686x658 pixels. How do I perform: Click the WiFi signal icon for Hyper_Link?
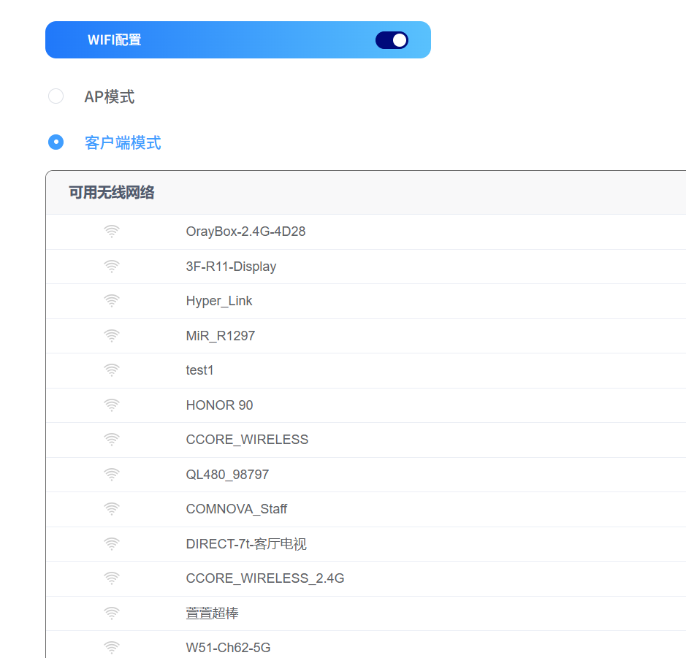(112, 301)
